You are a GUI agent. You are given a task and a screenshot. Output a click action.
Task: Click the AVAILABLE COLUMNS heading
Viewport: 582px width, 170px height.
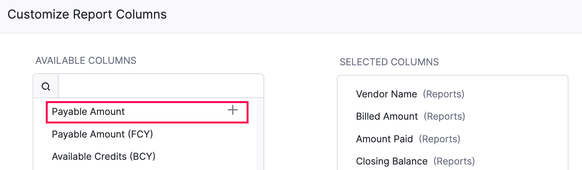86,61
